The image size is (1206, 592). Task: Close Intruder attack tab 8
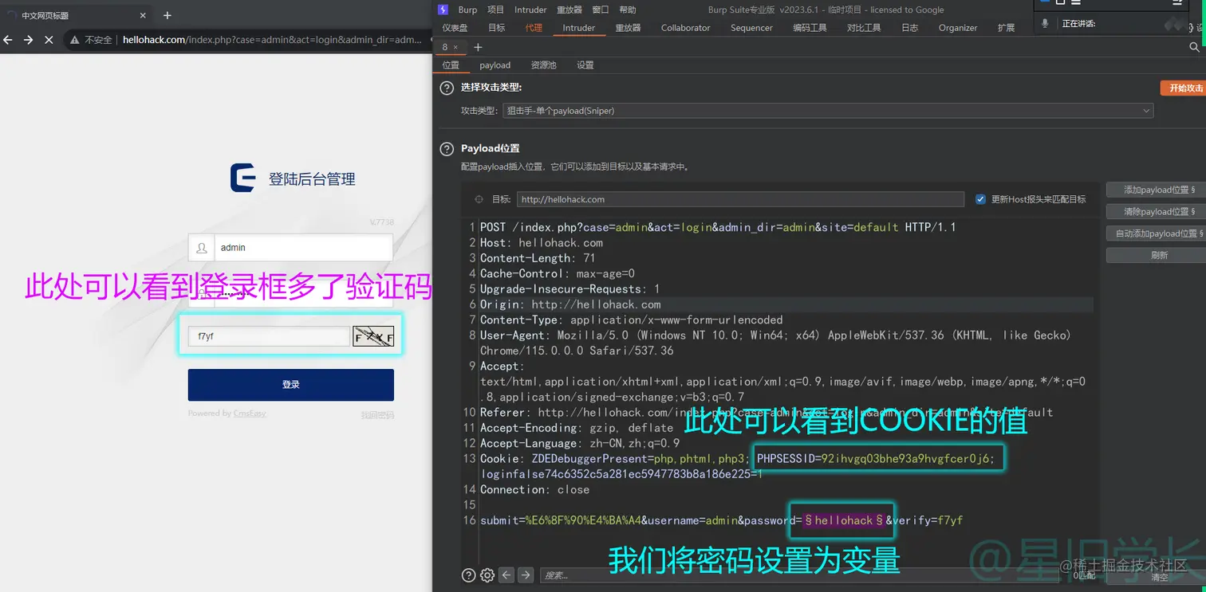pos(455,47)
